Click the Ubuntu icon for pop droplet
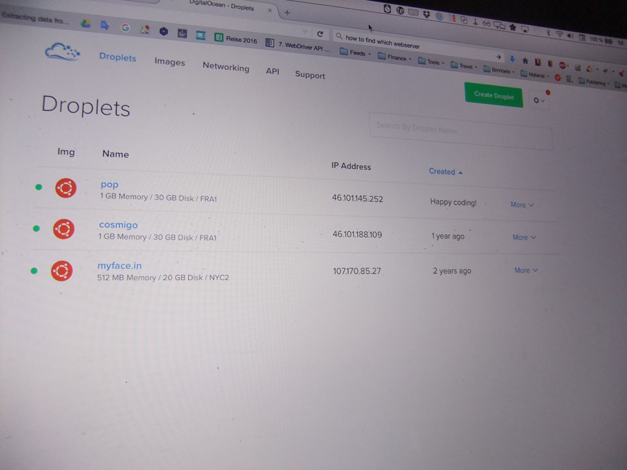Image resolution: width=627 pixels, height=470 pixels. (x=65, y=189)
